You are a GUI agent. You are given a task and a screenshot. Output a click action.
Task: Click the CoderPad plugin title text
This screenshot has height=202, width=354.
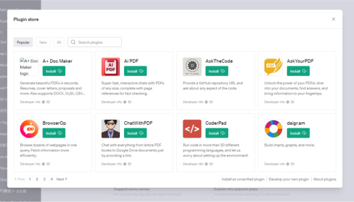pyautogui.click(x=216, y=123)
